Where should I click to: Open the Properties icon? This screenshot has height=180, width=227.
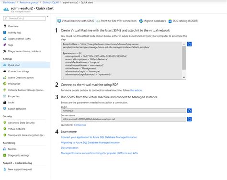[5, 96]
